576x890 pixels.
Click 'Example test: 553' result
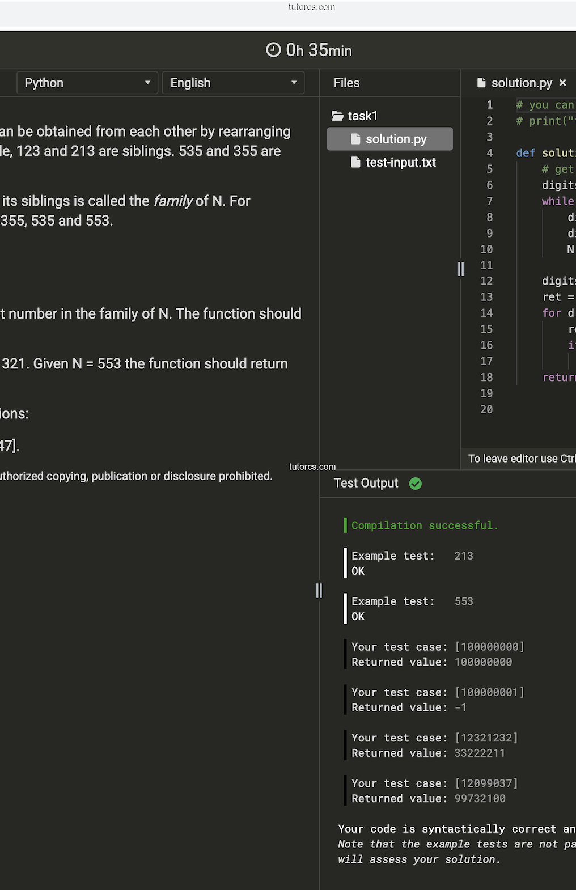pos(412,601)
